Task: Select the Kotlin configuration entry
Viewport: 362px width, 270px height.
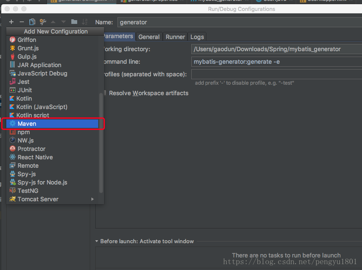Action: 52,99
